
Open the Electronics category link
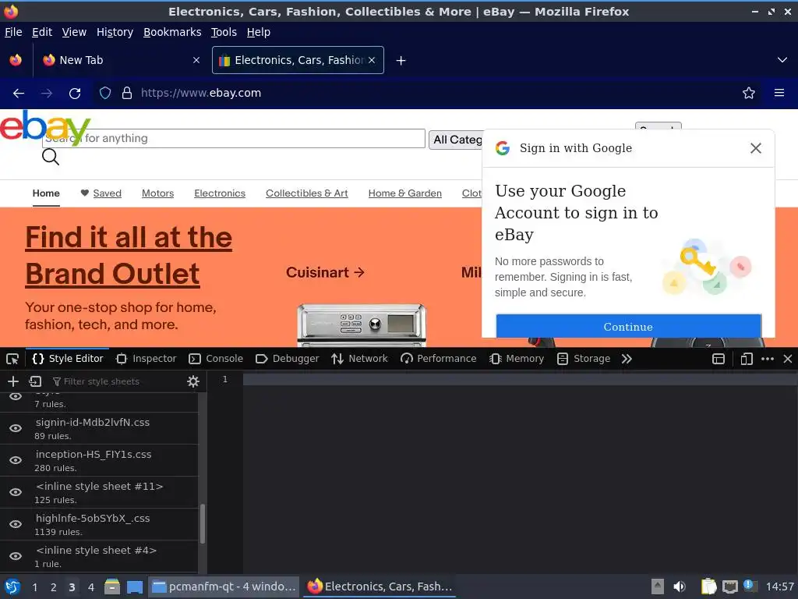(x=220, y=193)
